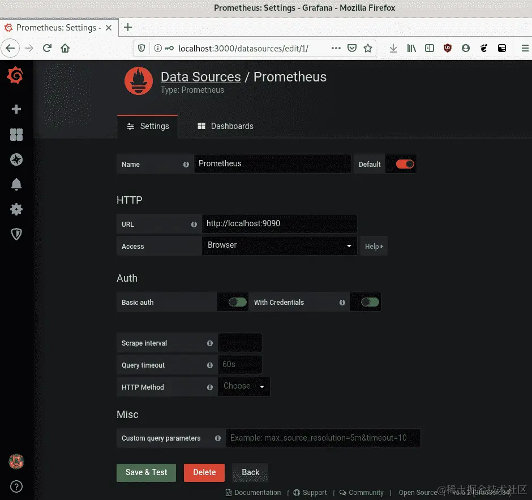Open the Documentation footer link
Viewport: 532px width, 500px height.
coord(254,493)
